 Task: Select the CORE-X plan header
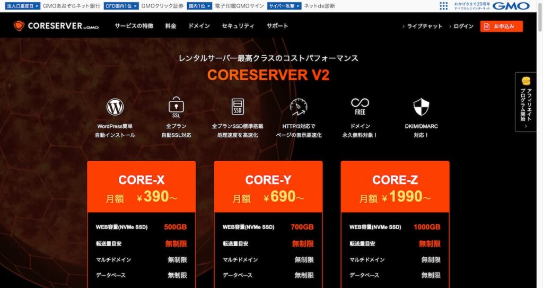coord(141,187)
